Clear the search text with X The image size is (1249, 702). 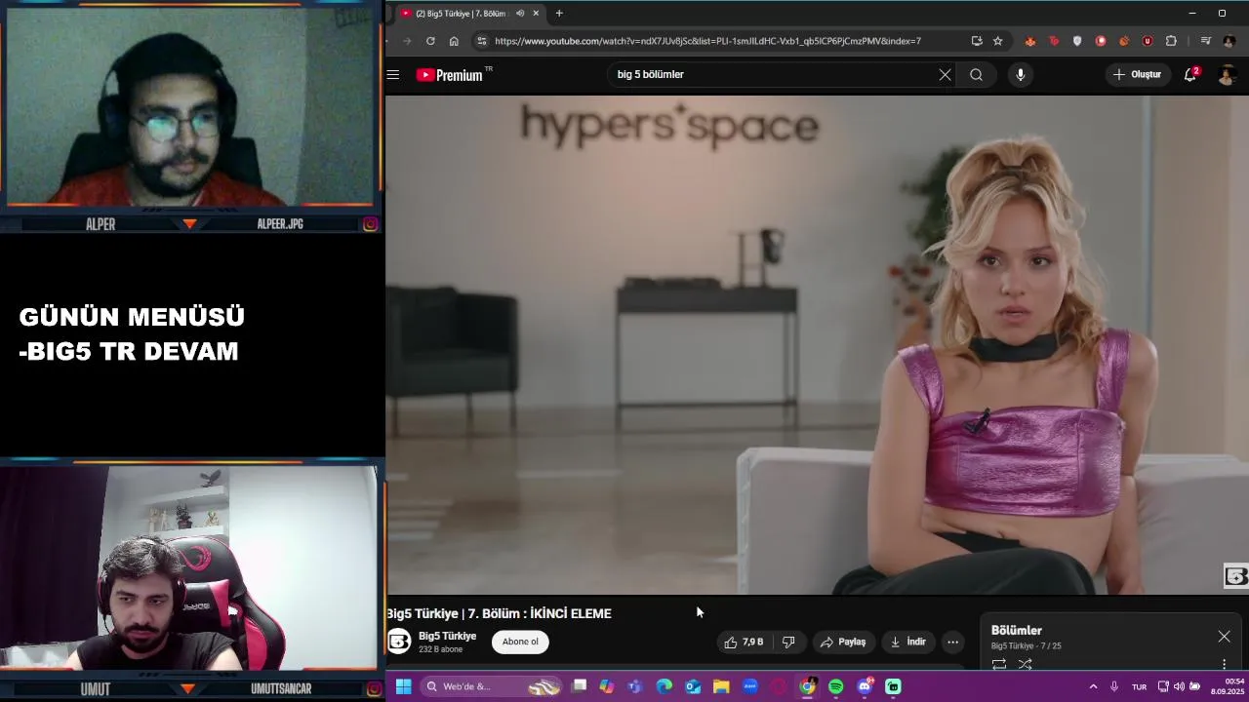pos(945,74)
